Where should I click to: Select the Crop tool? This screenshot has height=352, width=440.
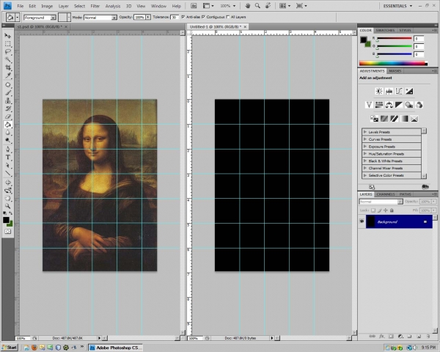coord(7,67)
